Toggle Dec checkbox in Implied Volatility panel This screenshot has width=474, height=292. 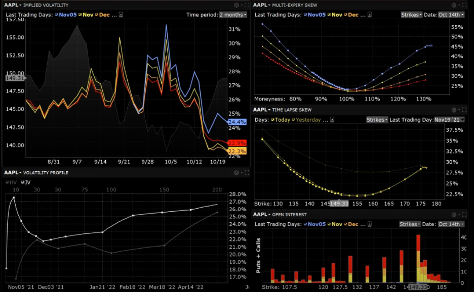click(97, 15)
